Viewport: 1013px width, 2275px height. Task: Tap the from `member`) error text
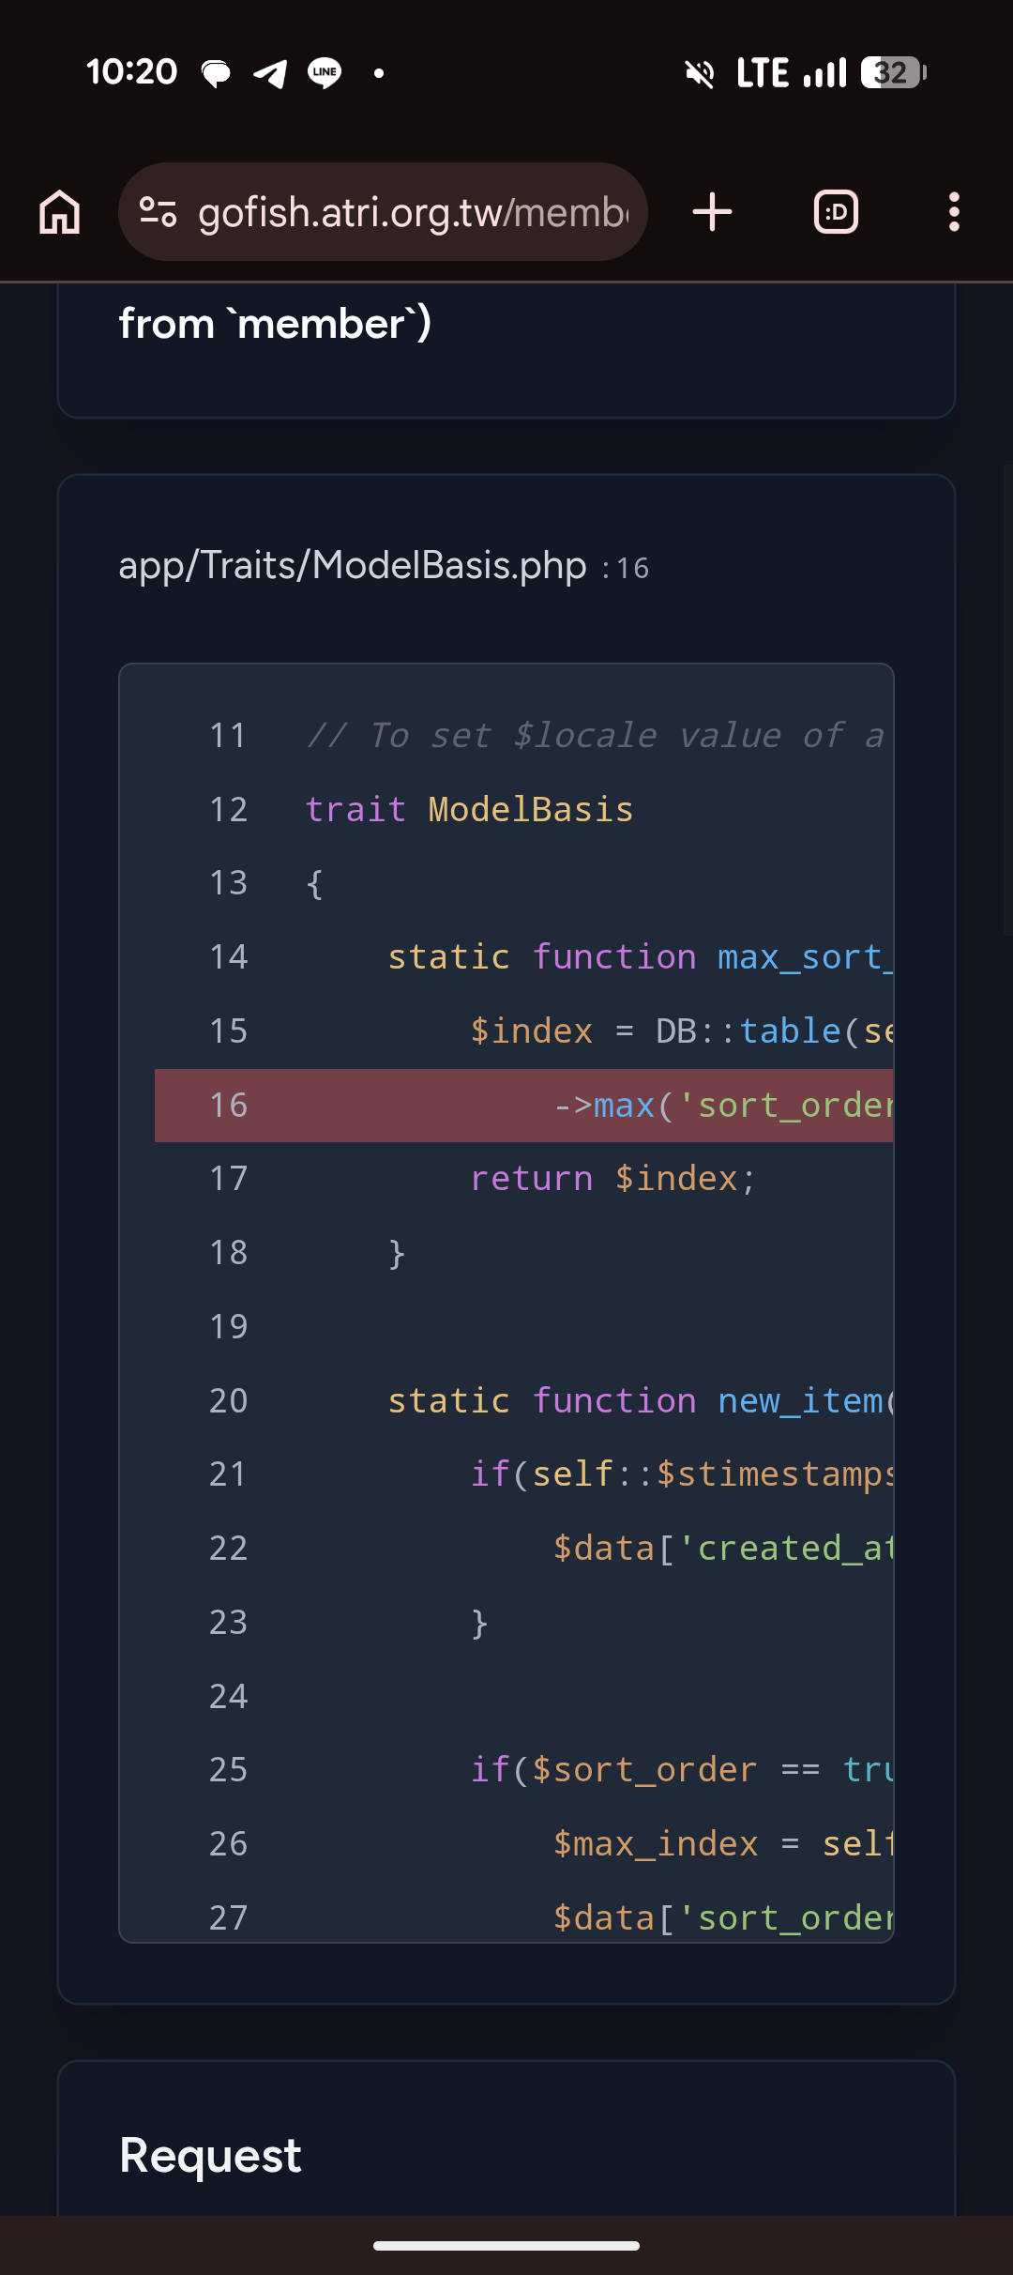(x=275, y=324)
